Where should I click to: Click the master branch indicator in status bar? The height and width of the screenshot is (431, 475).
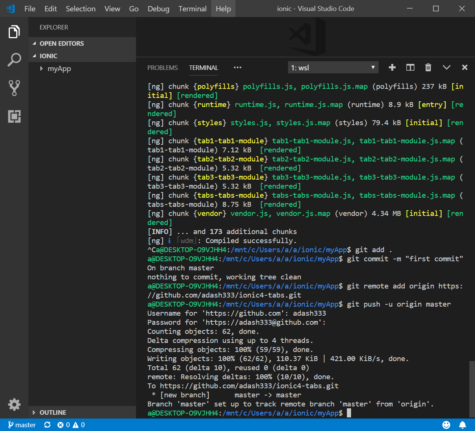click(22, 425)
